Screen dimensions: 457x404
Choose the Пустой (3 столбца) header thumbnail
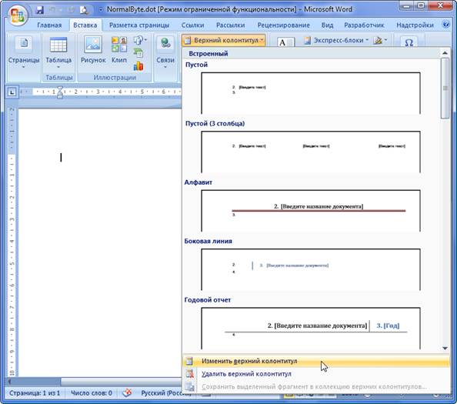311,152
